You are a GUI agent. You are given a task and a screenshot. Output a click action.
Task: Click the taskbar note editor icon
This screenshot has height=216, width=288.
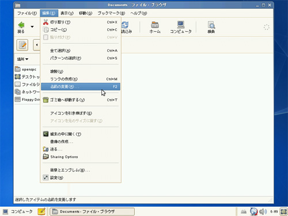click(41, 211)
